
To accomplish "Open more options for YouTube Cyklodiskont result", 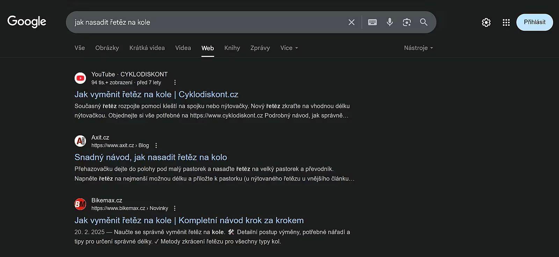I will (x=175, y=82).
